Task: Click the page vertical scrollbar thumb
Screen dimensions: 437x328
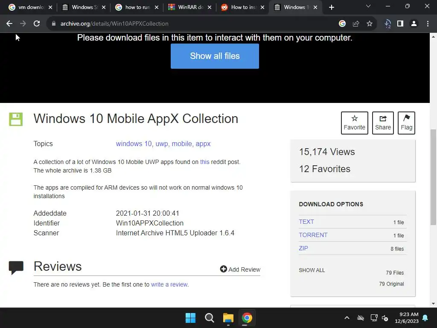Action: 434,177
